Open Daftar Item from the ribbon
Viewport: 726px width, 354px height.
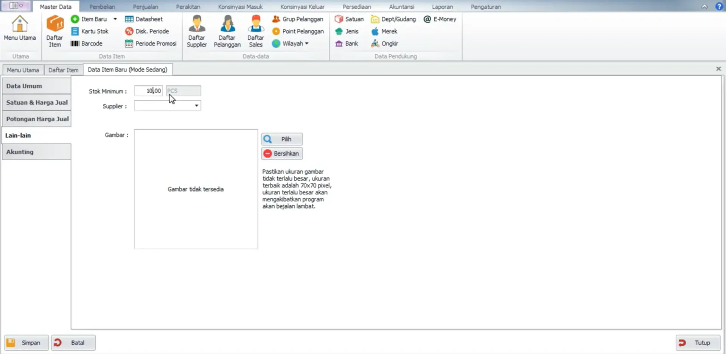(54, 31)
